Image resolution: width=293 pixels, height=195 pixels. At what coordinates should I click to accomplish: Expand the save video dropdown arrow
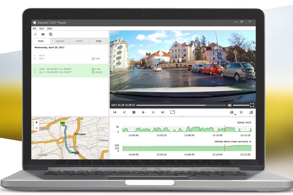tap(235, 115)
